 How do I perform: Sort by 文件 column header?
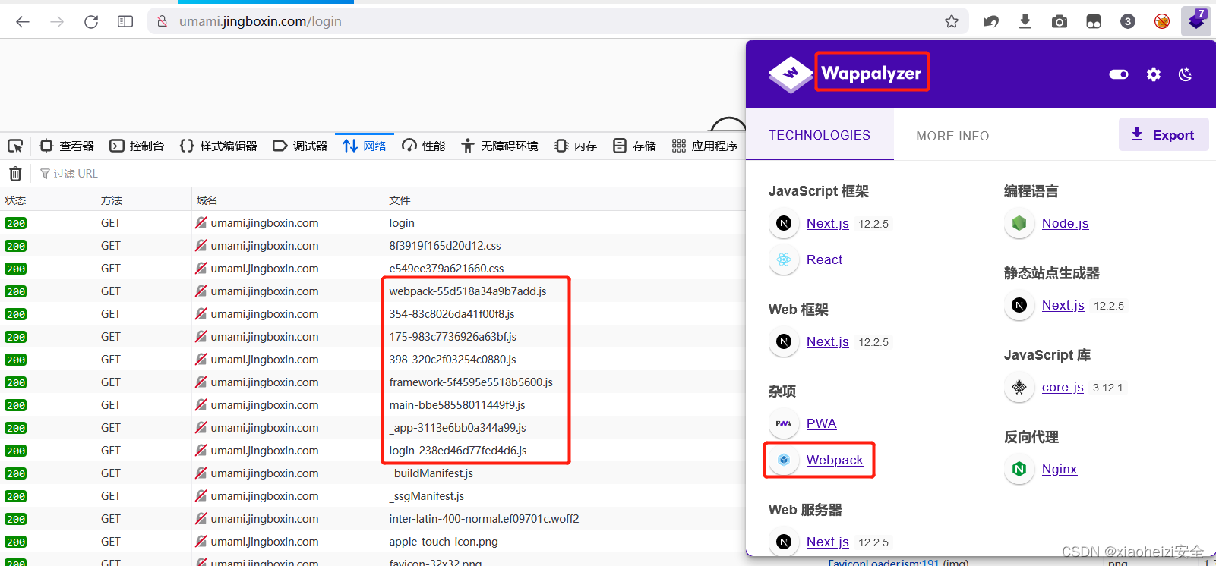[x=565, y=200]
